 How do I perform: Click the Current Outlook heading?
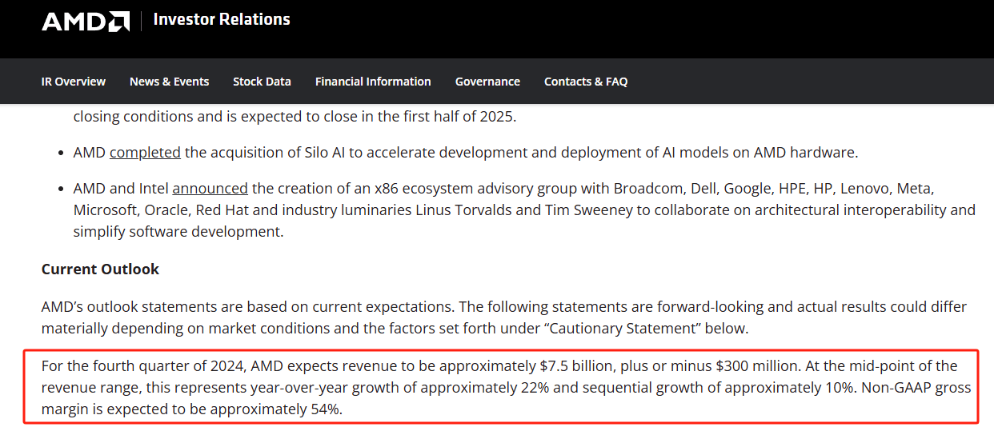100,269
